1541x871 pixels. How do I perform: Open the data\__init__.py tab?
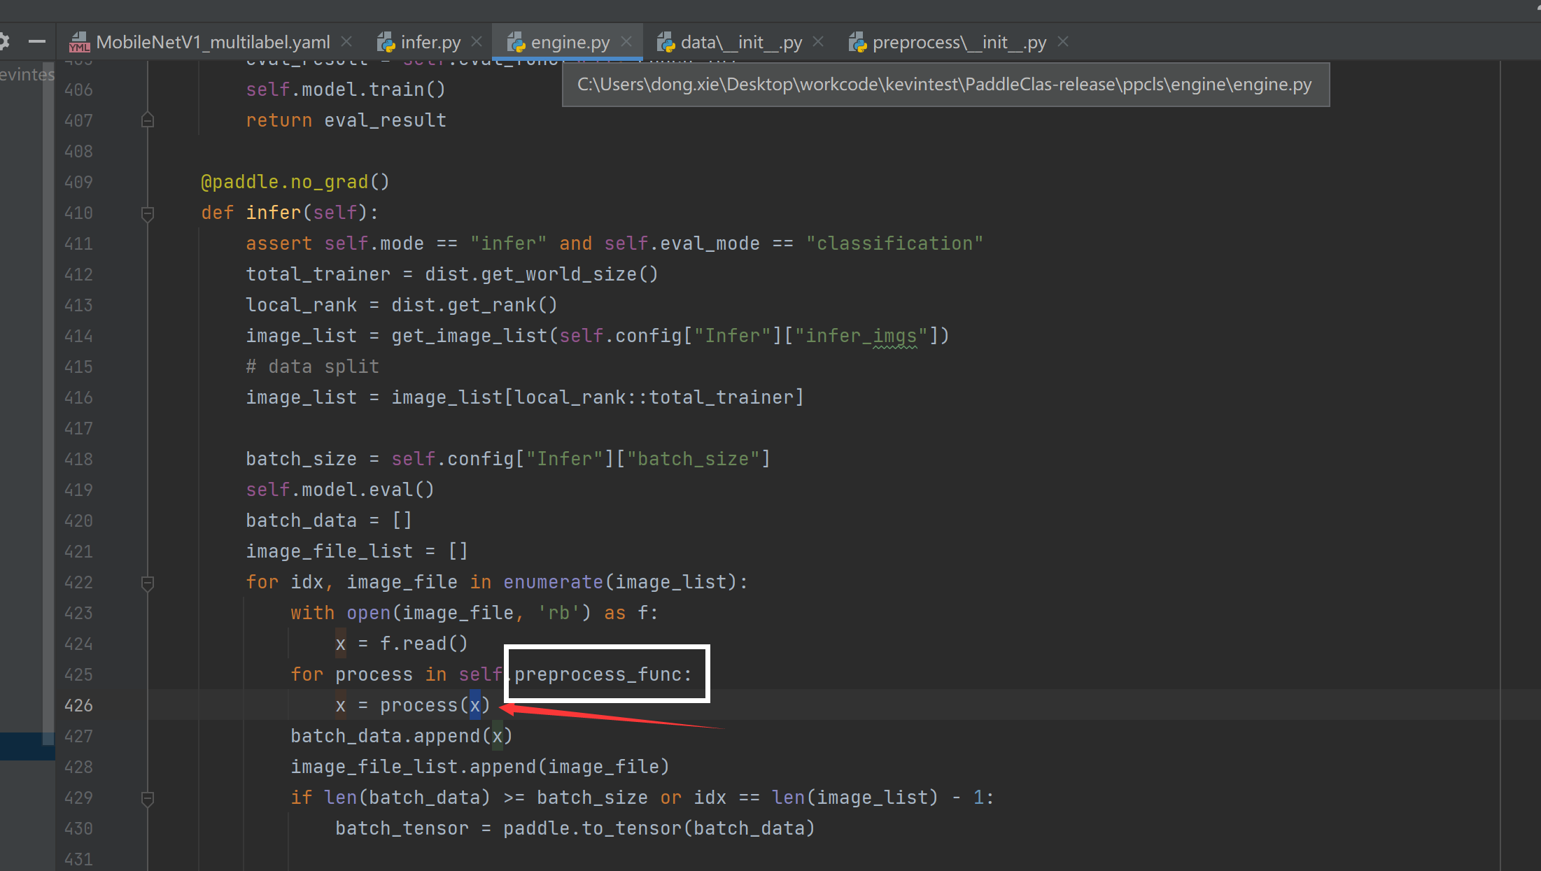click(741, 42)
